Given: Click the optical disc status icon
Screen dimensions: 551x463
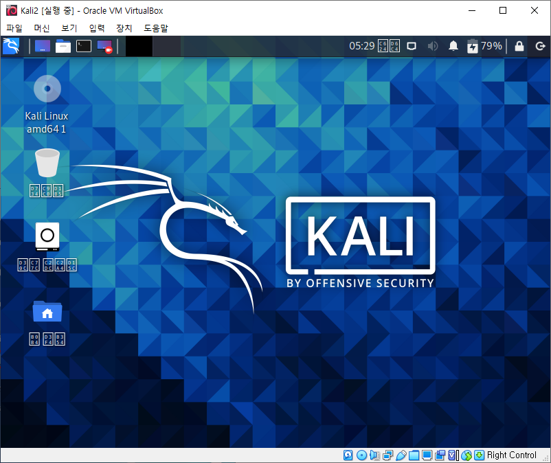Looking at the screenshot, I should pyautogui.click(x=361, y=455).
